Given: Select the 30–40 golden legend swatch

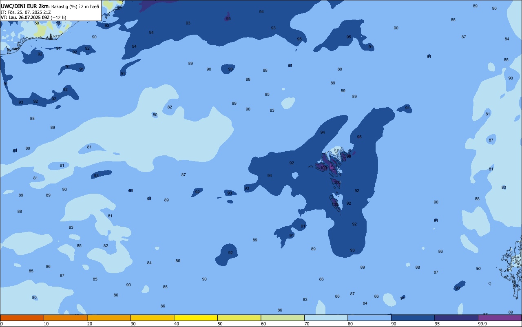Looking at the screenshot, I should click(152, 318).
